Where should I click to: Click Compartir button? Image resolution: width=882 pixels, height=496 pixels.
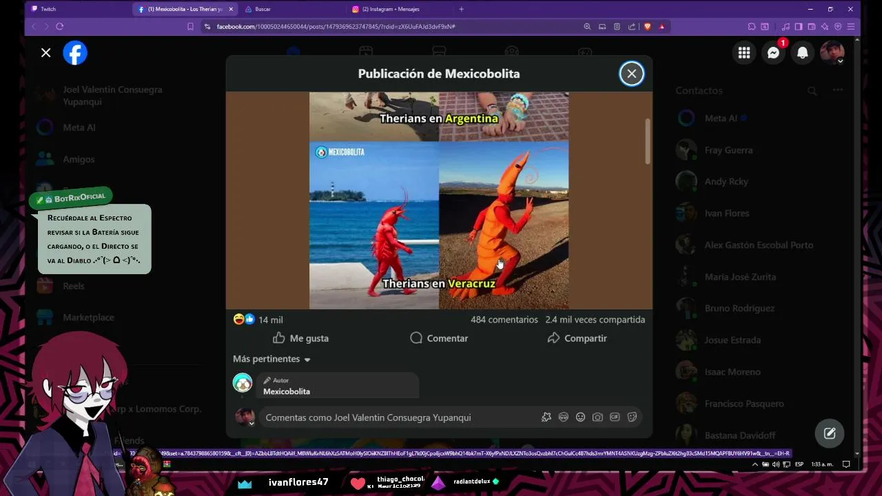577,338
